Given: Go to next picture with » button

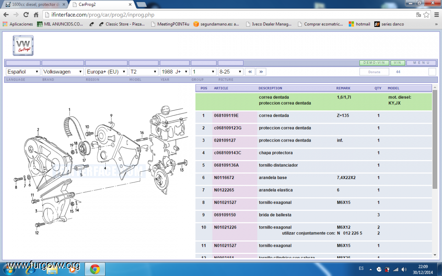Looking at the screenshot, I should click(261, 72).
